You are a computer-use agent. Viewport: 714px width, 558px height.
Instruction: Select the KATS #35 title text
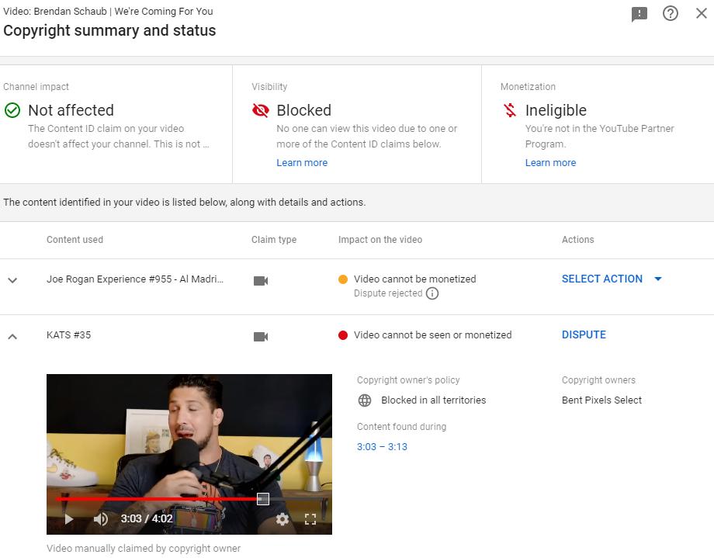tap(69, 334)
